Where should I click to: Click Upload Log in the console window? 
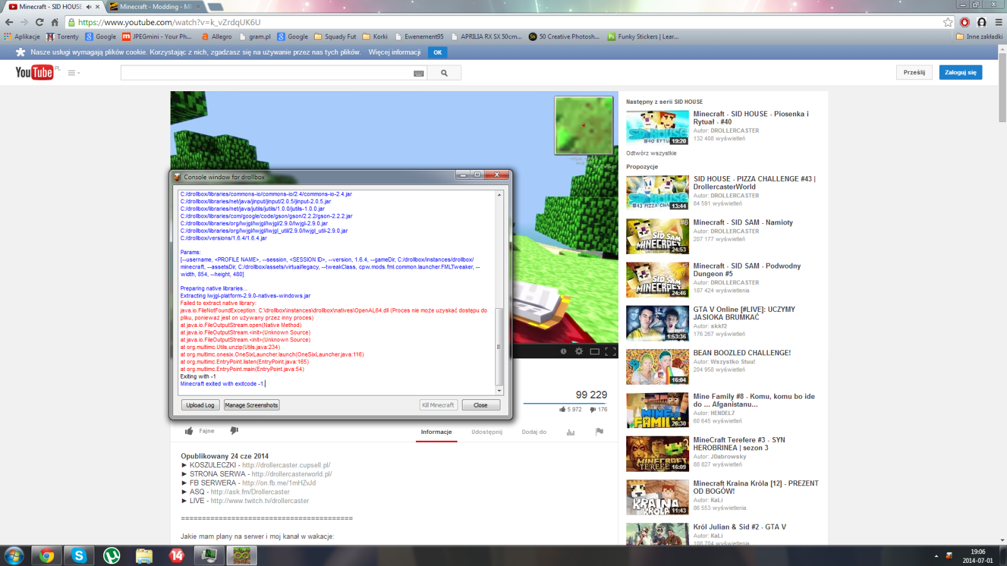tap(200, 405)
